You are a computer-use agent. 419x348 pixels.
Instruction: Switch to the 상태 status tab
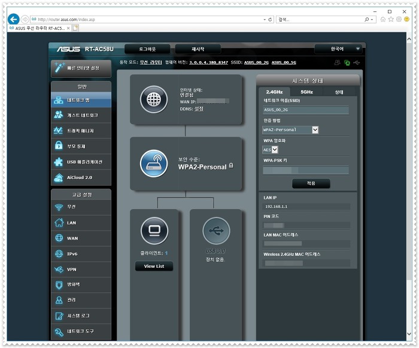(x=339, y=92)
